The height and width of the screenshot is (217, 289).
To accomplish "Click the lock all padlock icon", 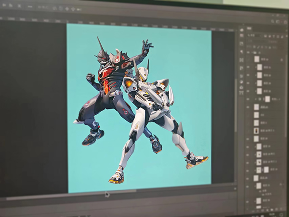I will pos(269,48).
